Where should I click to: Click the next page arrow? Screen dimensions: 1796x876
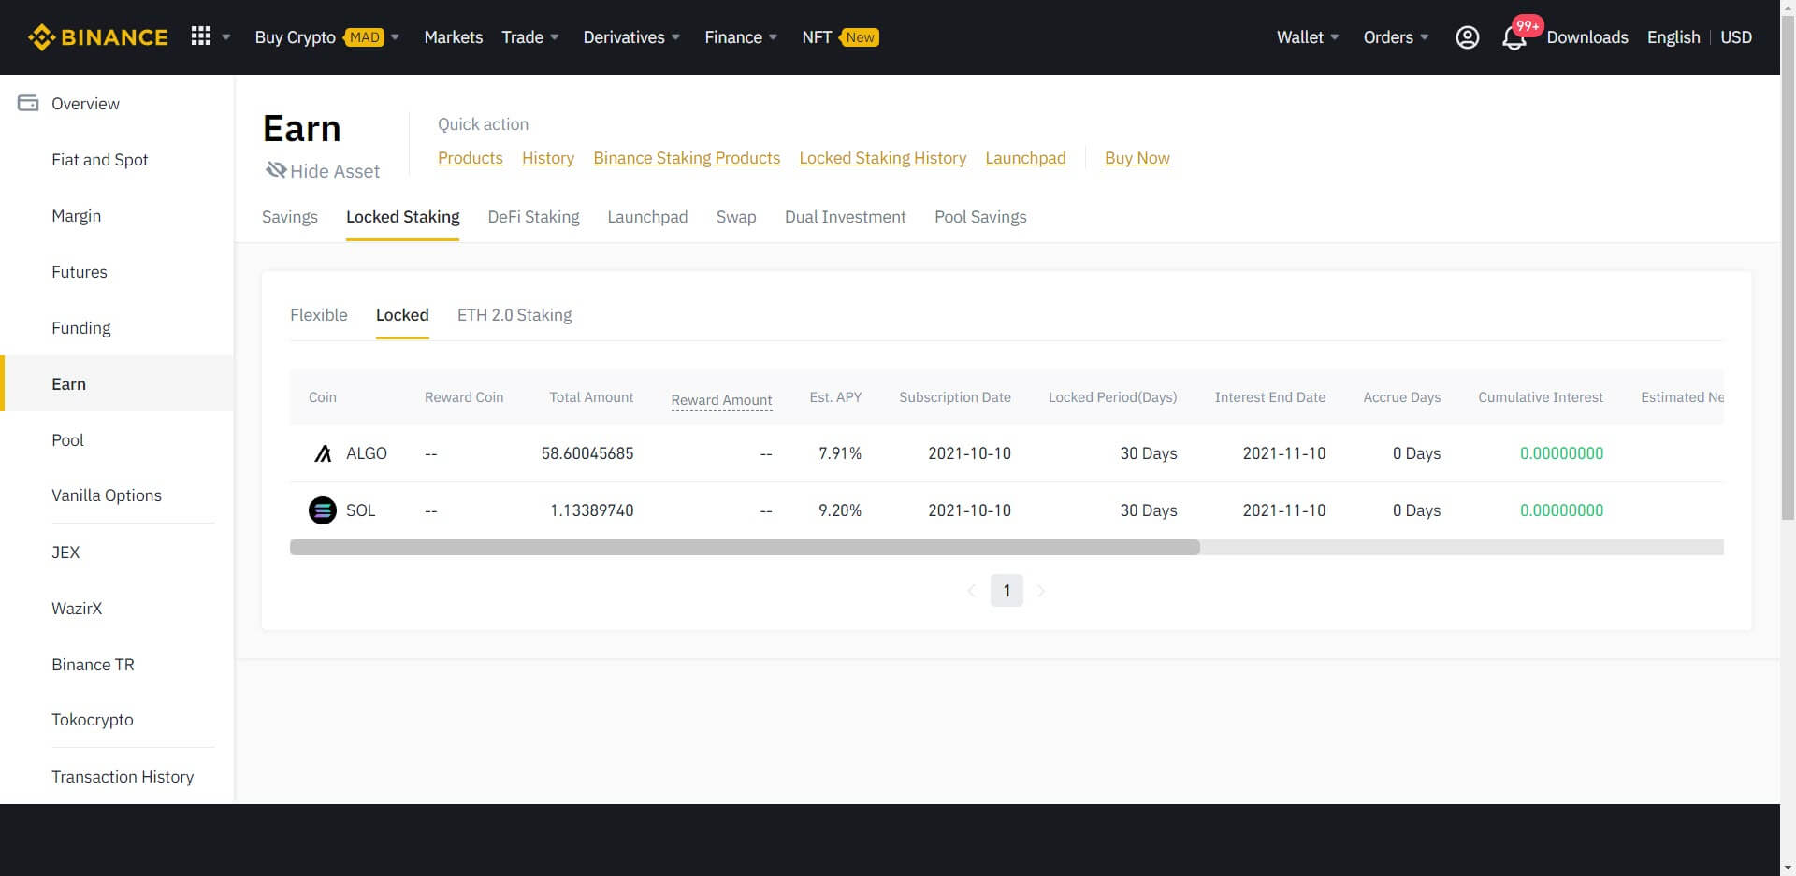pyautogui.click(x=1041, y=591)
